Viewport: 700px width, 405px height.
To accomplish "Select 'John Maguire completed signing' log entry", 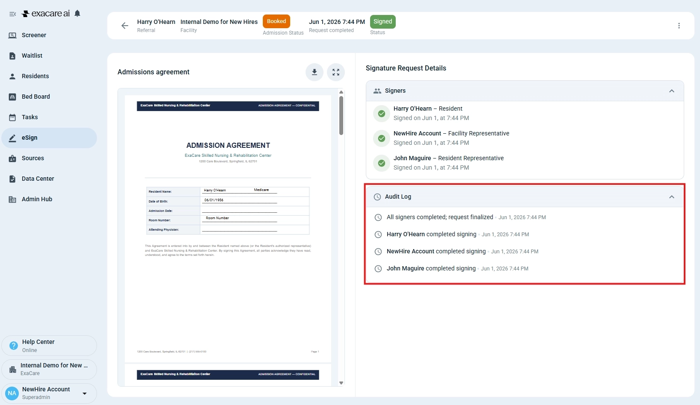I will click(431, 268).
